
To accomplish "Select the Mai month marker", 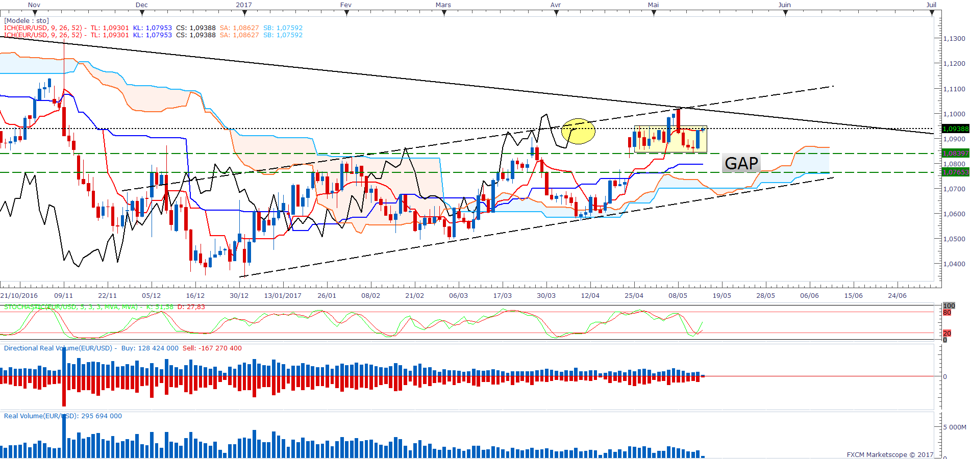I will click(x=654, y=5).
